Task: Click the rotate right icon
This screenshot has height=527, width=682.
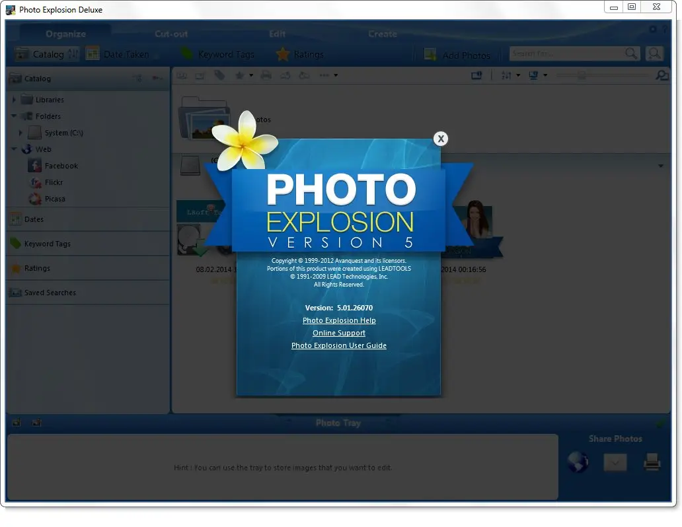Action: [304, 75]
